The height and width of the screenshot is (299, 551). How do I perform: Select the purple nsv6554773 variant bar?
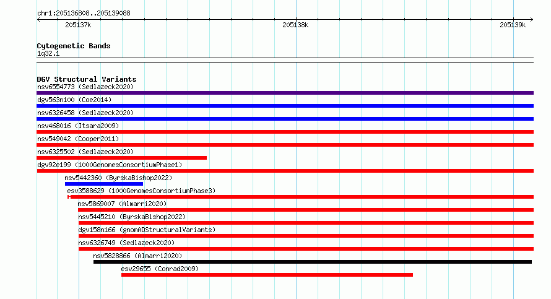click(285, 93)
